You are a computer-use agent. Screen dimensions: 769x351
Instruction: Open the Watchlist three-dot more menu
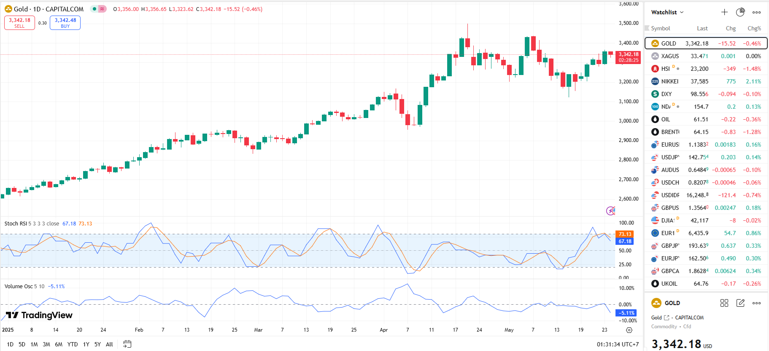(757, 12)
